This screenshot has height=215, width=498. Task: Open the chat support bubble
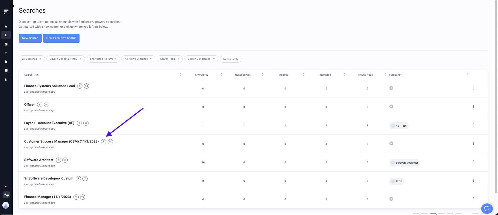pyautogui.click(x=487, y=208)
